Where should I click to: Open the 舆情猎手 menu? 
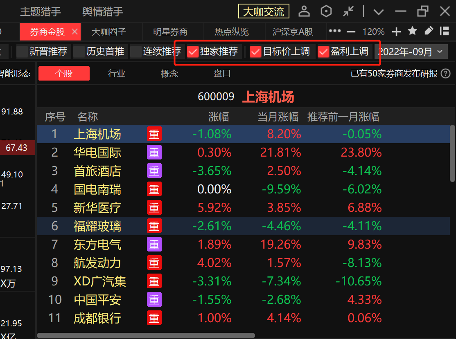[103, 12]
